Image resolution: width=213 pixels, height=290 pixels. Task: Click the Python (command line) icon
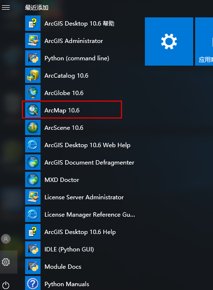[x=33, y=58]
